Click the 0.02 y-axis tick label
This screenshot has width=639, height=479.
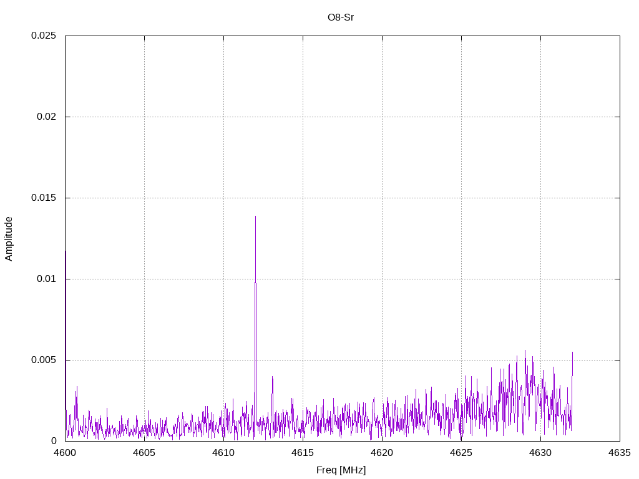coord(46,117)
